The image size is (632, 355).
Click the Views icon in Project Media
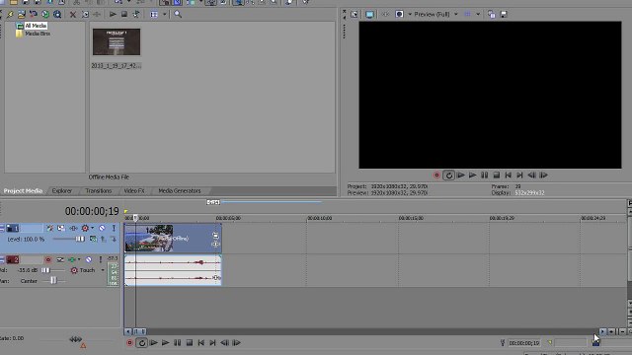pyautogui.click(x=154, y=15)
